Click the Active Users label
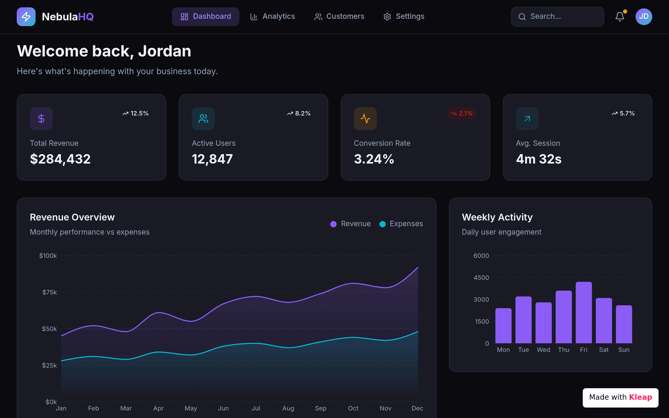Screen dimensions: 669x418 point(214,143)
